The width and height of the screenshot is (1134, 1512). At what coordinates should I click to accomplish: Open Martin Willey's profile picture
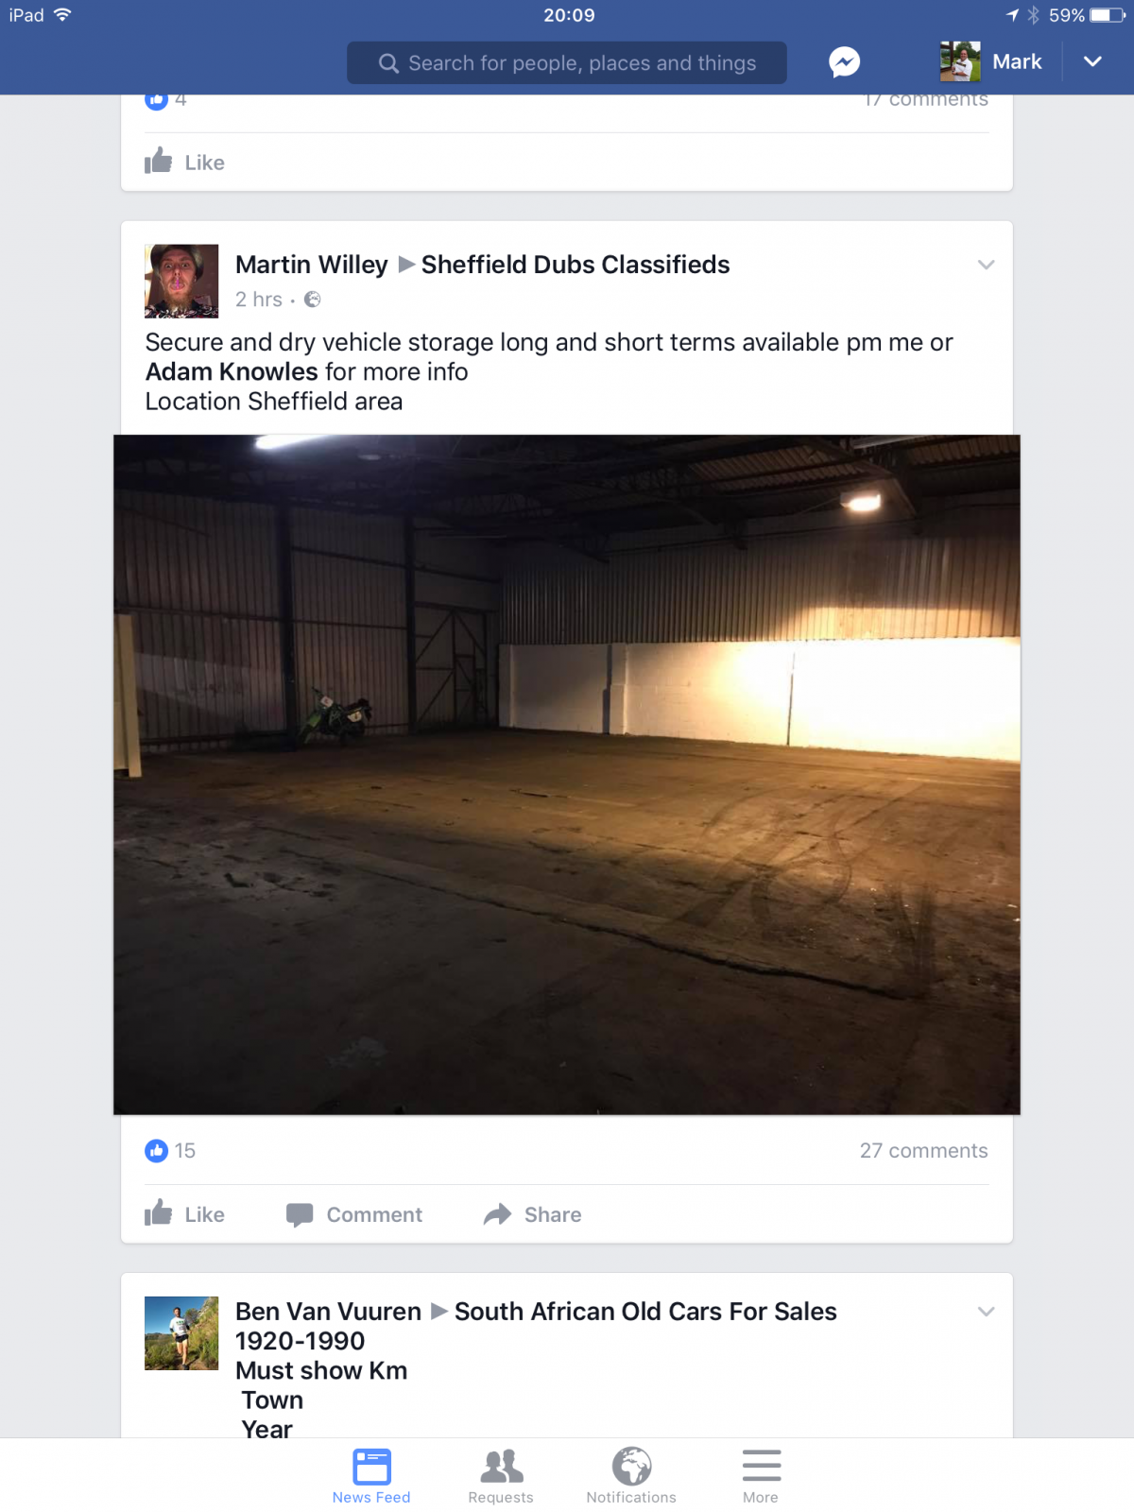181,282
